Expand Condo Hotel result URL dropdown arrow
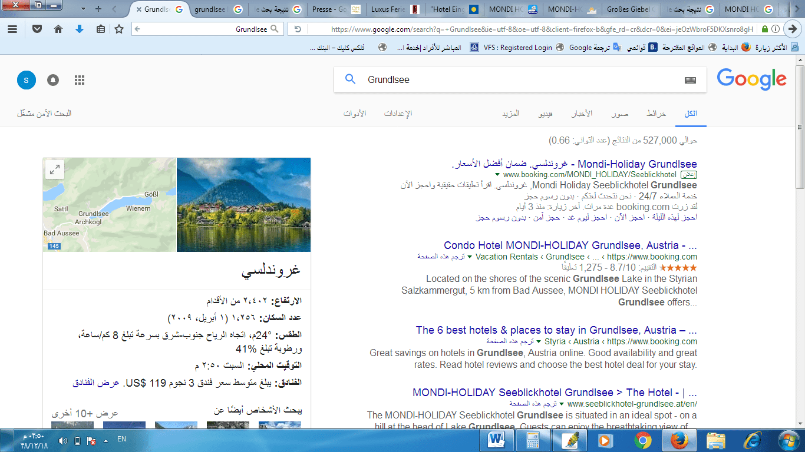The height and width of the screenshot is (452, 805). click(470, 257)
